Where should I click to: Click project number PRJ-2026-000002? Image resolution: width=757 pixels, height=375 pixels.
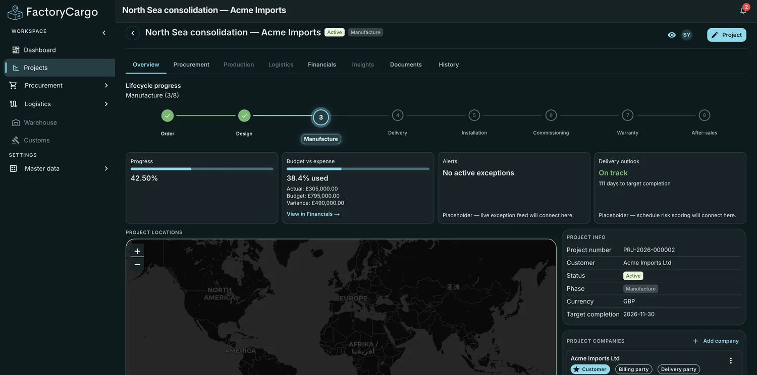[649, 250]
